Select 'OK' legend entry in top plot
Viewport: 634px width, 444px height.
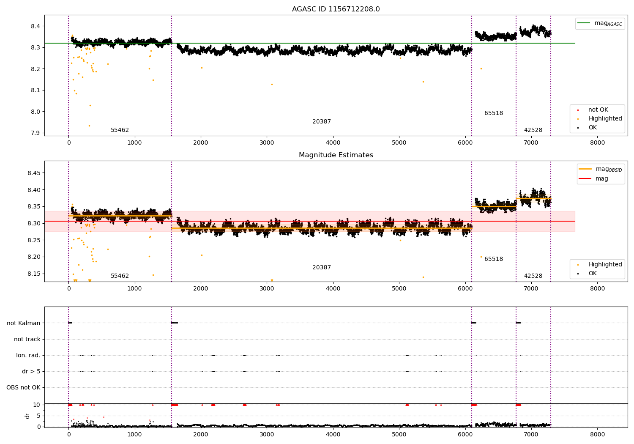pos(587,128)
